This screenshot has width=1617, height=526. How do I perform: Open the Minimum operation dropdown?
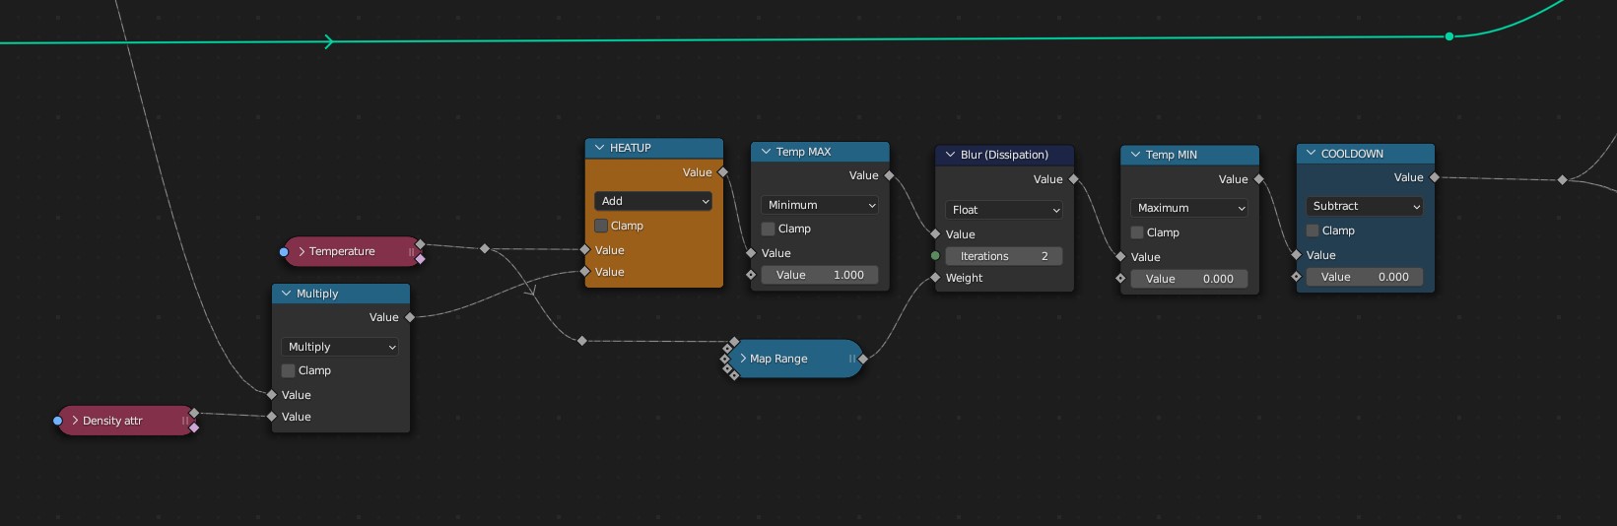pyautogui.click(x=819, y=205)
